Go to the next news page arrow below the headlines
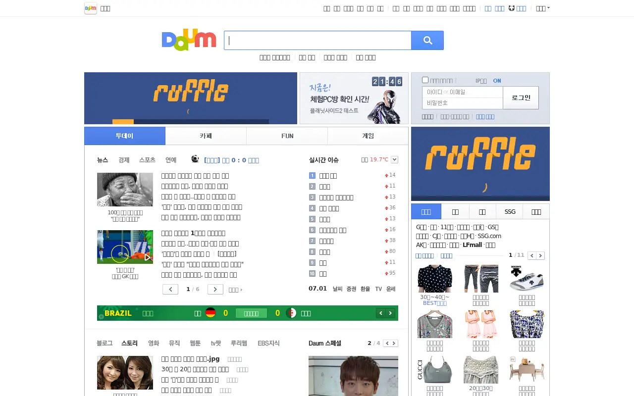634x396 pixels. (215, 289)
